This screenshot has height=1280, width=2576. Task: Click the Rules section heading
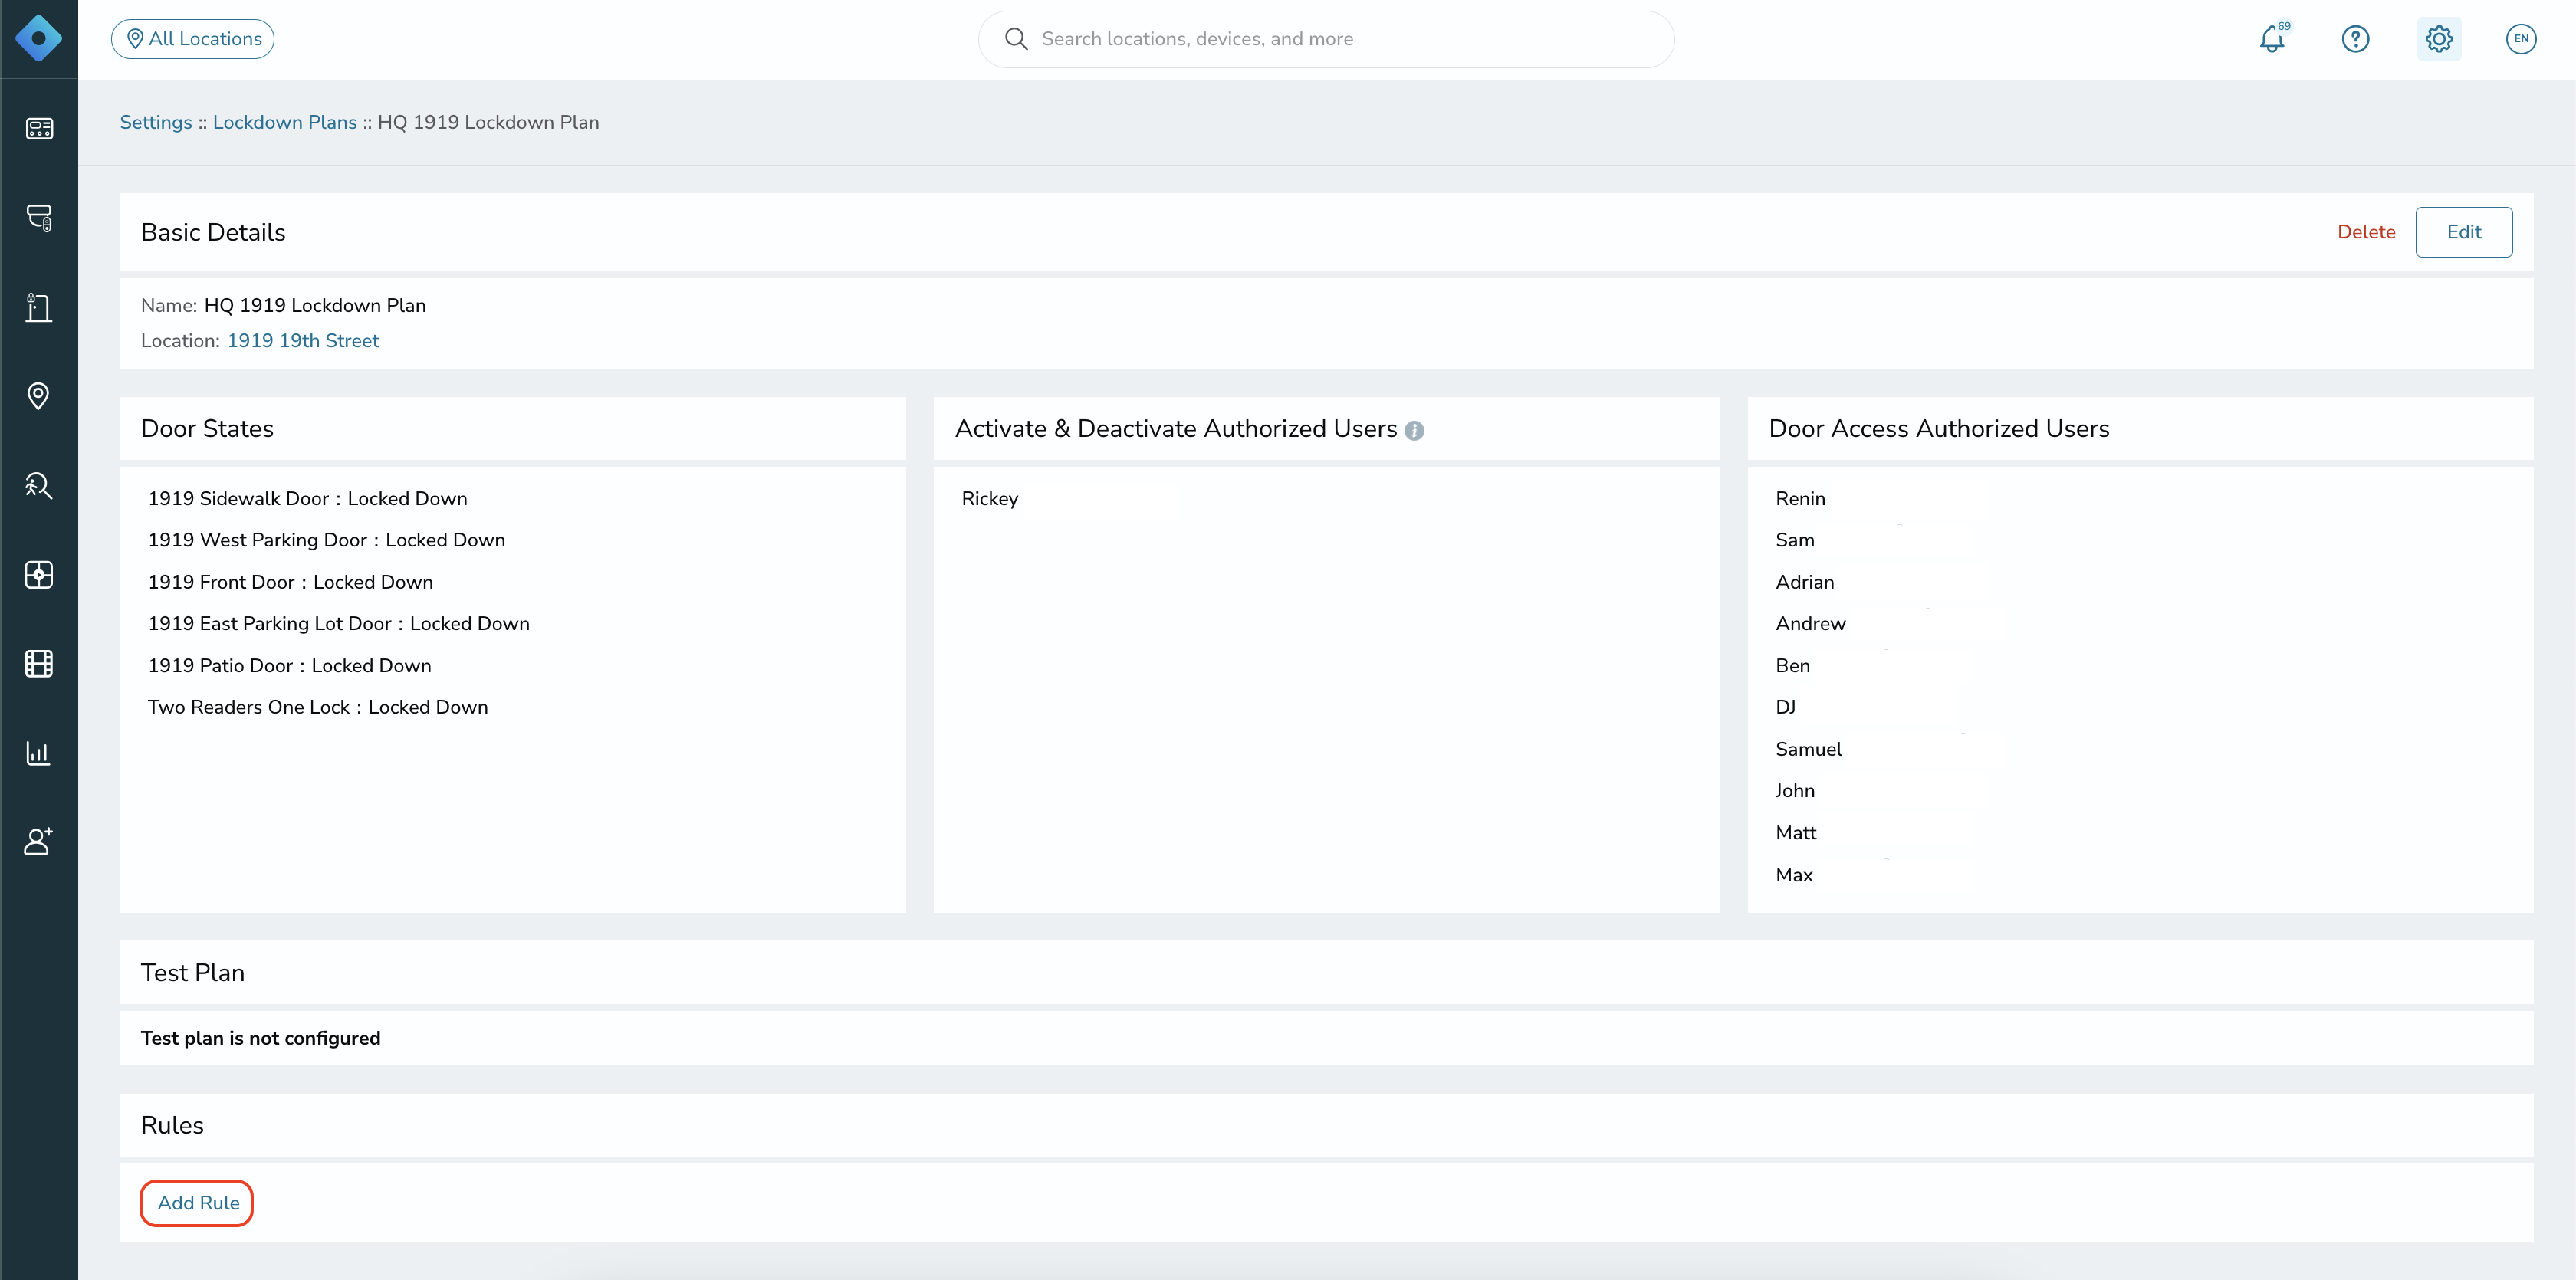[x=172, y=1125]
